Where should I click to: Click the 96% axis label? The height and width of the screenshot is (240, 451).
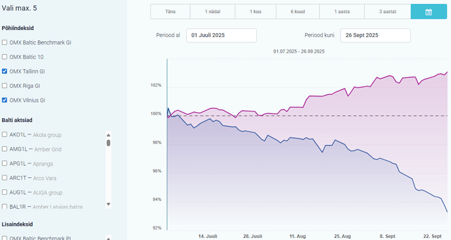(x=157, y=171)
